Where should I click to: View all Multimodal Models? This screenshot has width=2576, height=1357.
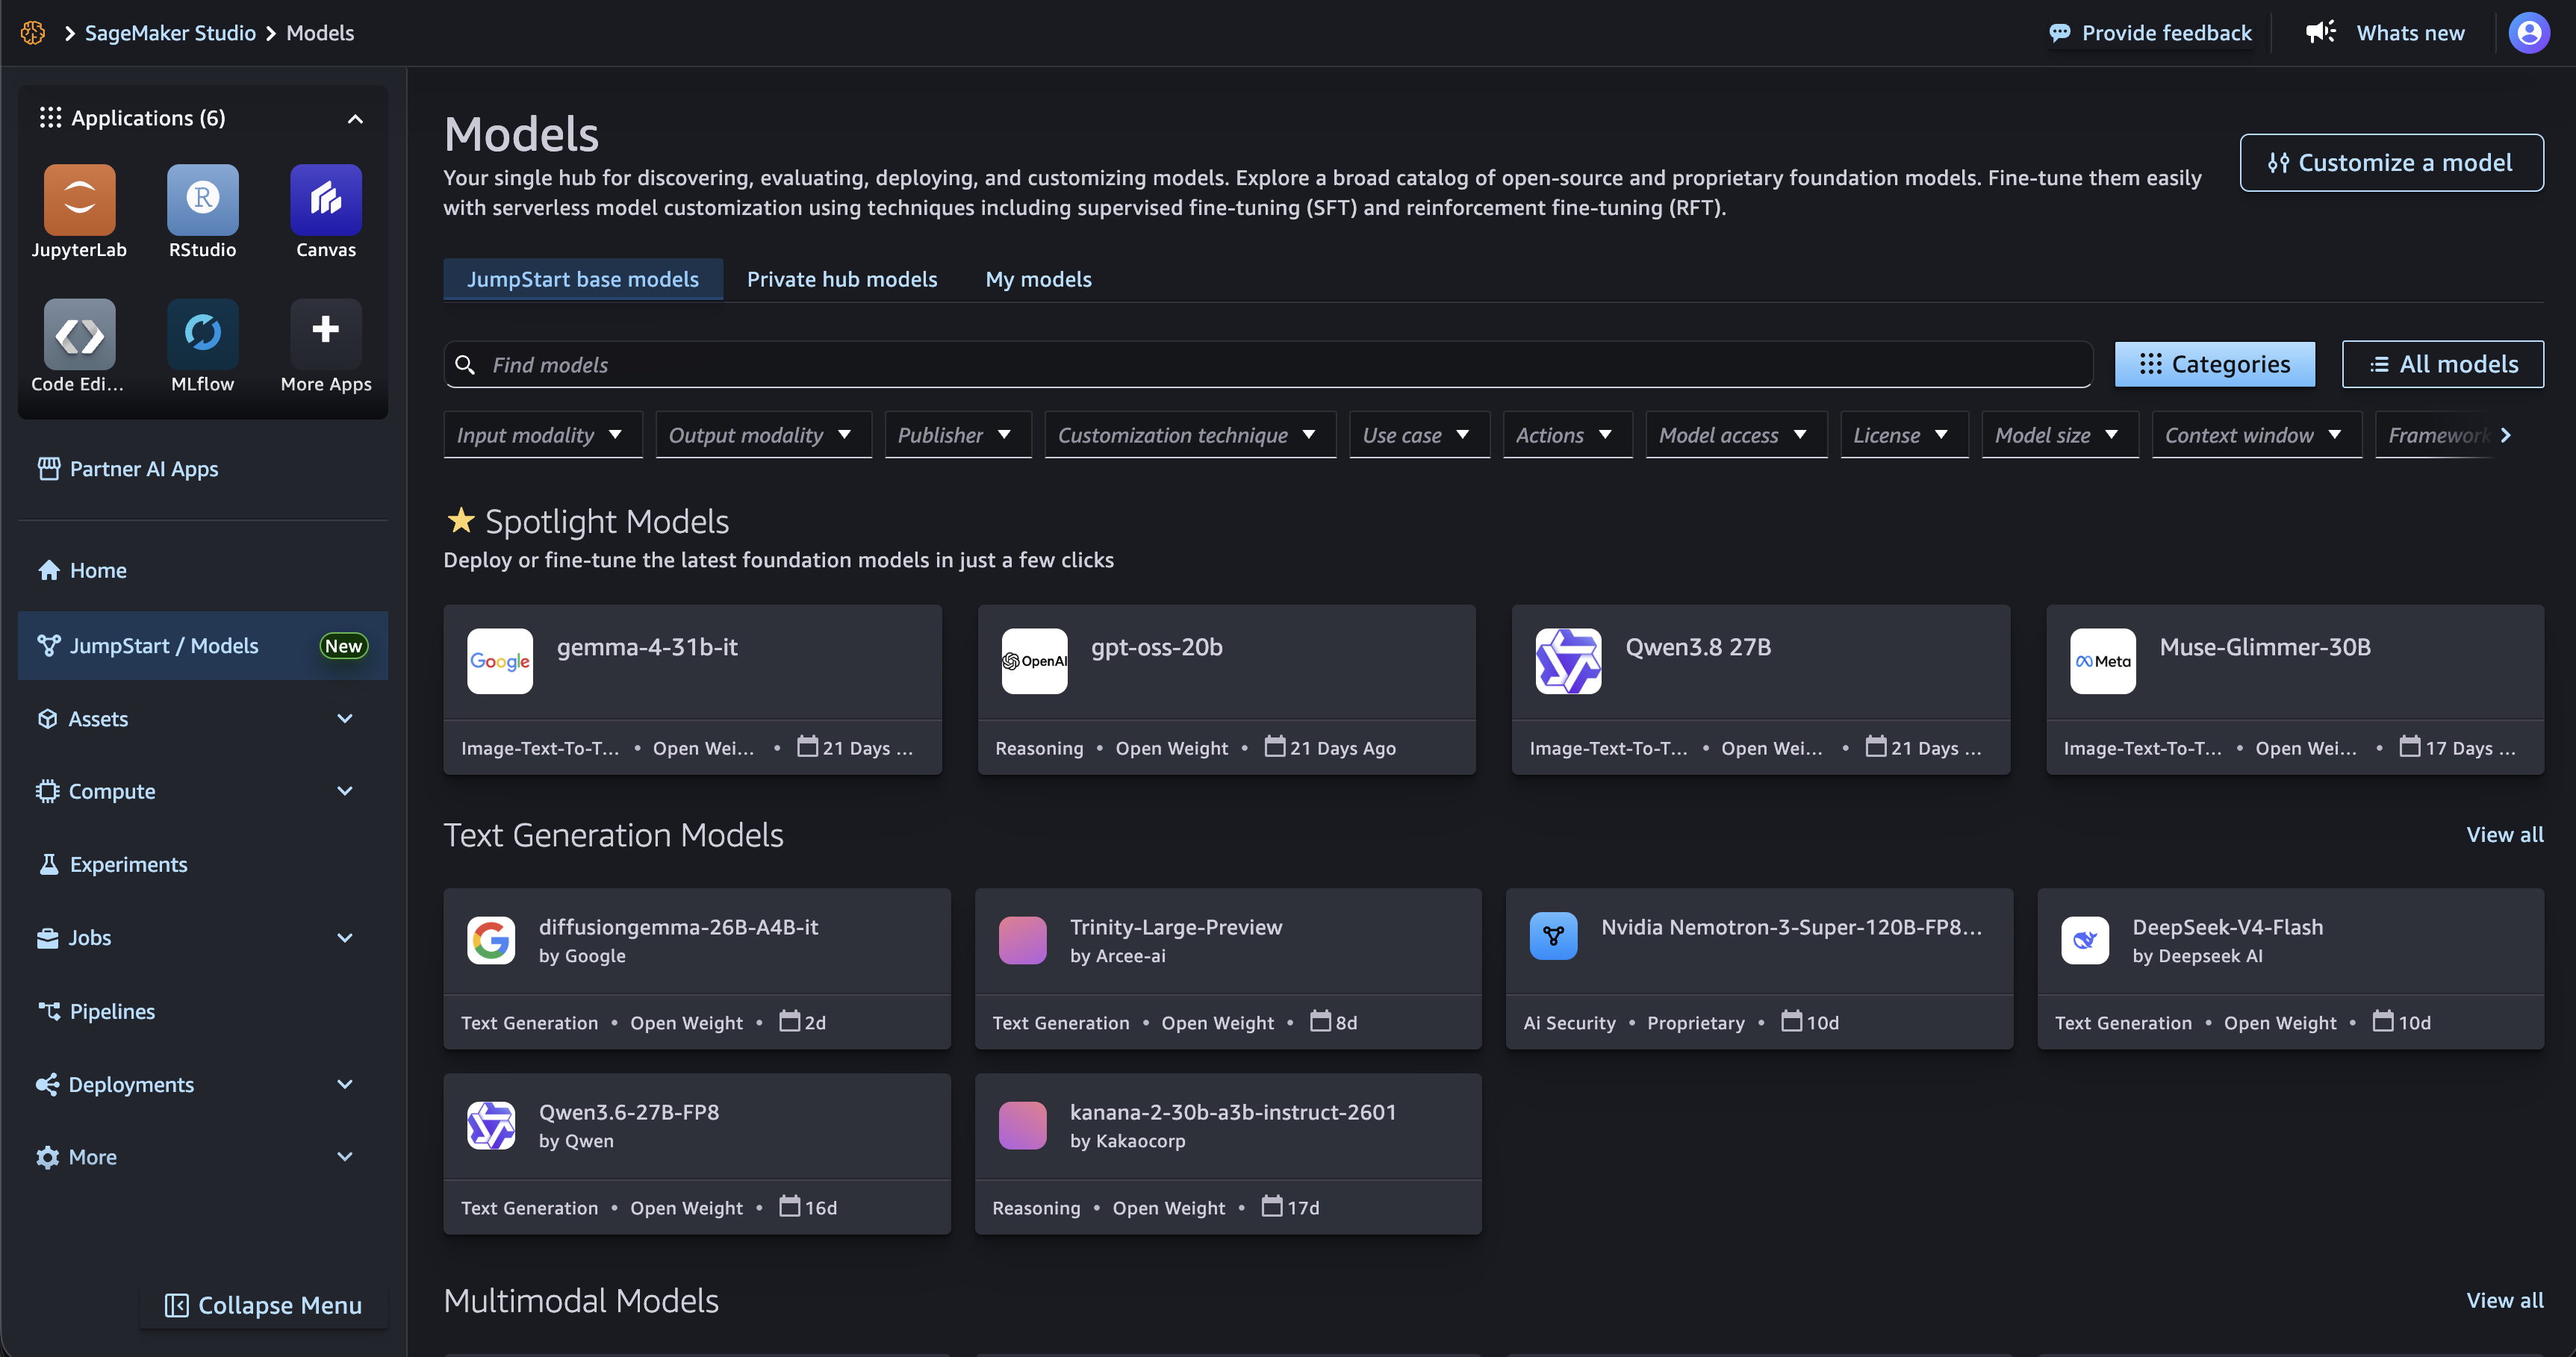2504,1300
